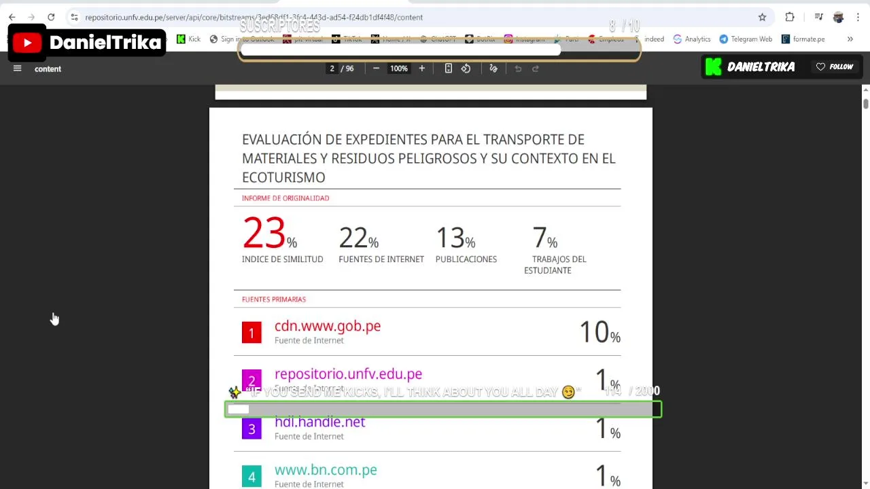870x489 pixels.
Task: Redo the PDF annotation
Action: (x=536, y=69)
